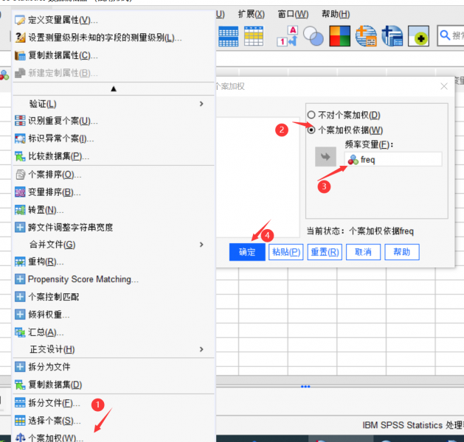Image resolution: width=464 pixels, height=442 pixels.
Task: Click the scroll-up triangle in the menu
Action: 114,88
